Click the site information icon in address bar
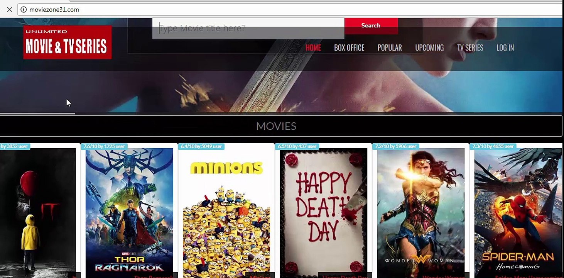The image size is (564, 278). coord(24,10)
